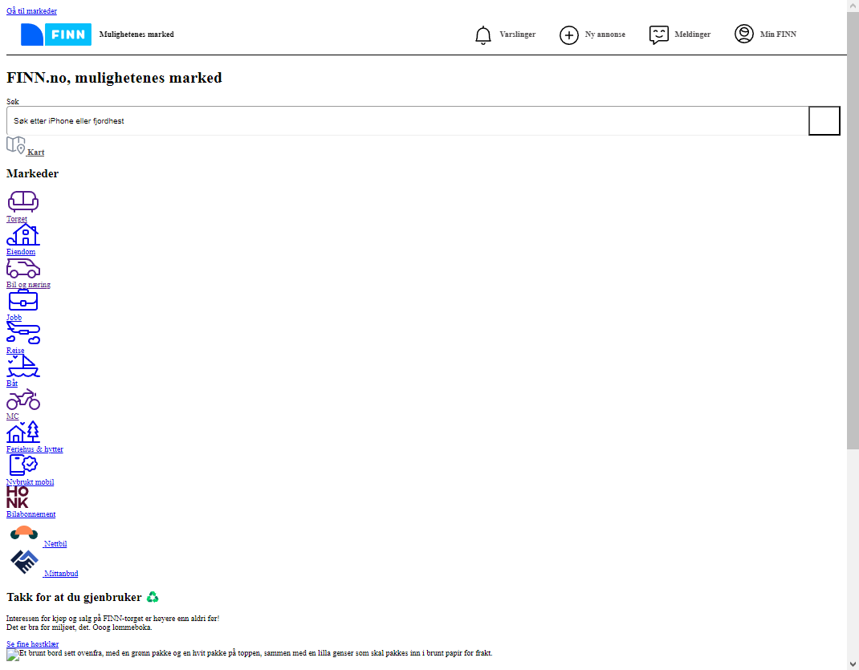Open the Varslinger bell icon
This screenshot has height=670, width=859.
482,35
